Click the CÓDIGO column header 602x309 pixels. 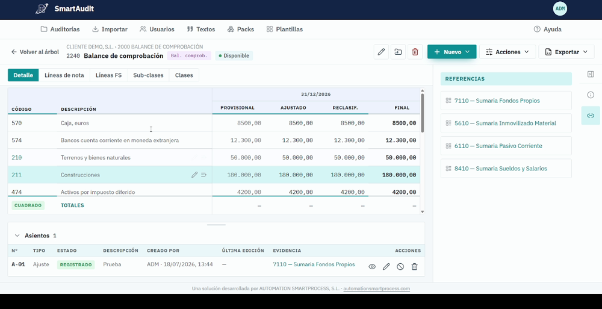click(22, 110)
